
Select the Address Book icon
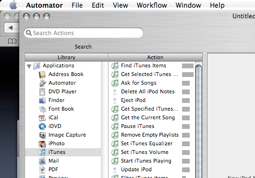(42, 75)
